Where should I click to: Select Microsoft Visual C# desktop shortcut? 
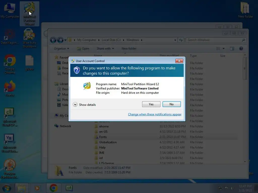point(10,117)
